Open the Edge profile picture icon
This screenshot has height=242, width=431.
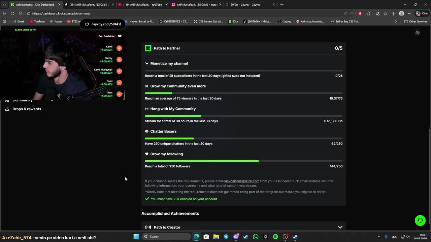point(401,13)
